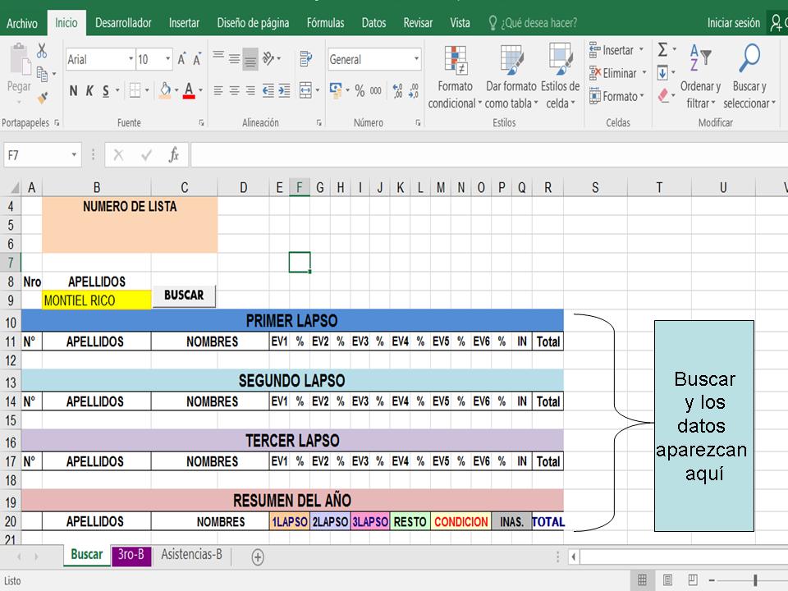The height and width of the screenshot is (591, 788).
Task: Click the ¿Qué desea hacer? search box
Action: 534,23
